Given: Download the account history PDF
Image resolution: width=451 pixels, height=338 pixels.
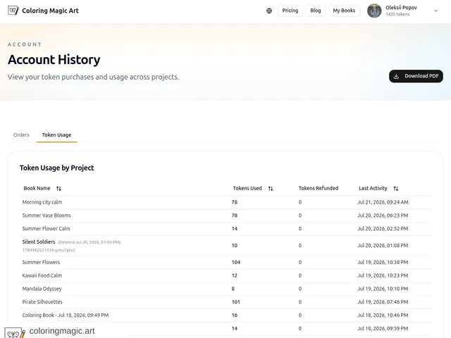Looking at the screenshot, I should click(x=416, y=76).
